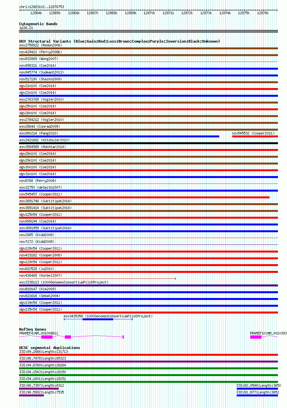Click the chr1:12863102..12876753 position label
Image resolution: width=287 pixels, height=408 pixels.
[x=42, y=7]
